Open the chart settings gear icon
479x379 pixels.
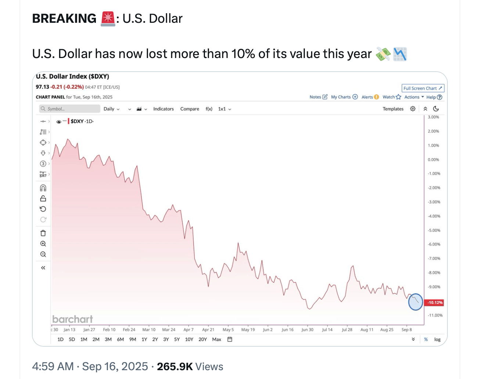413,109
